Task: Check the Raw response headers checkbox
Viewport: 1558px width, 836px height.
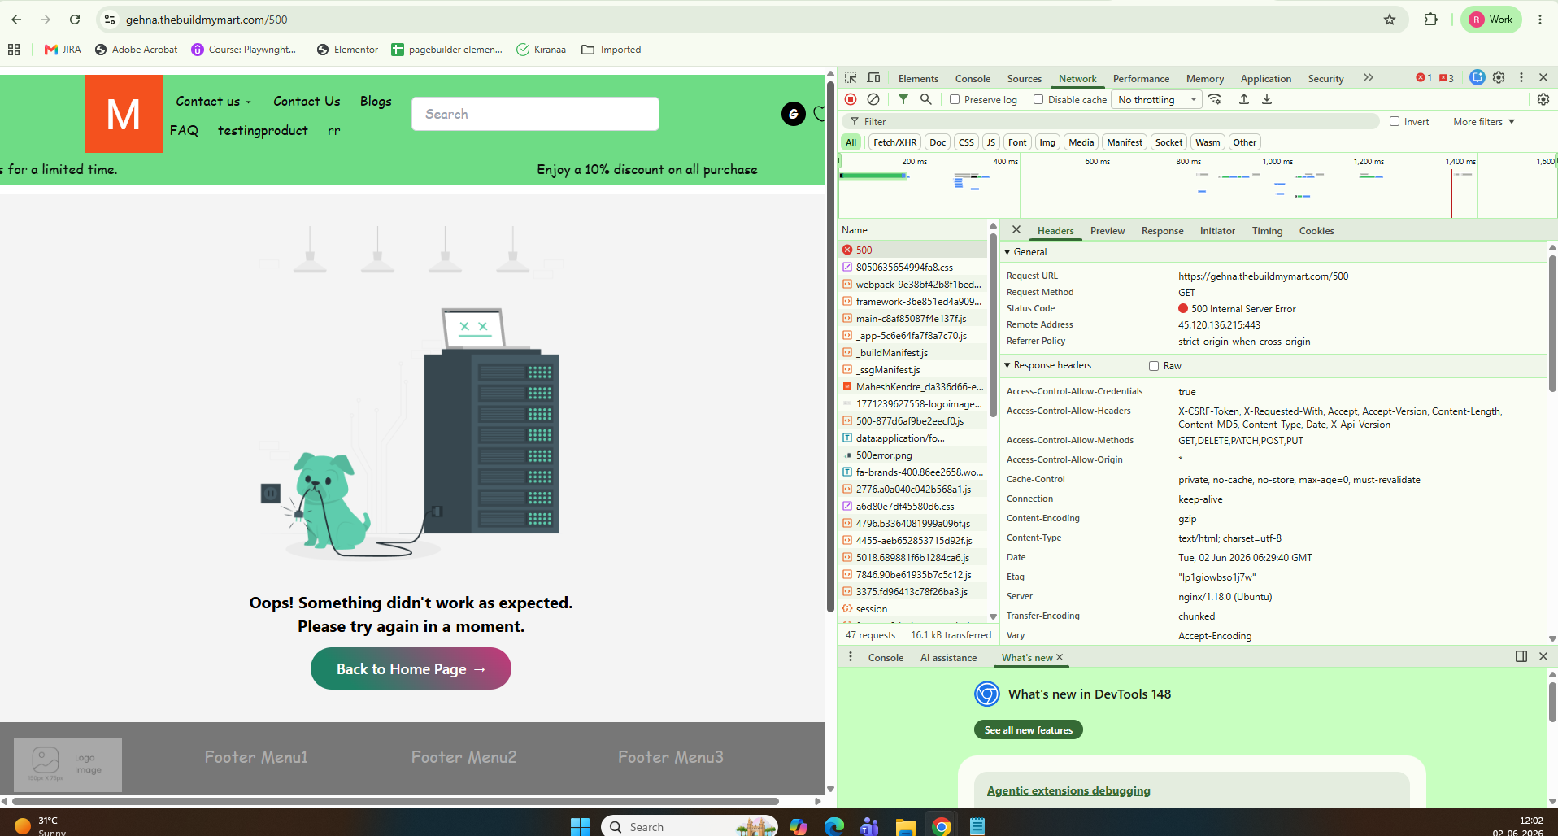Action: 1154,366
